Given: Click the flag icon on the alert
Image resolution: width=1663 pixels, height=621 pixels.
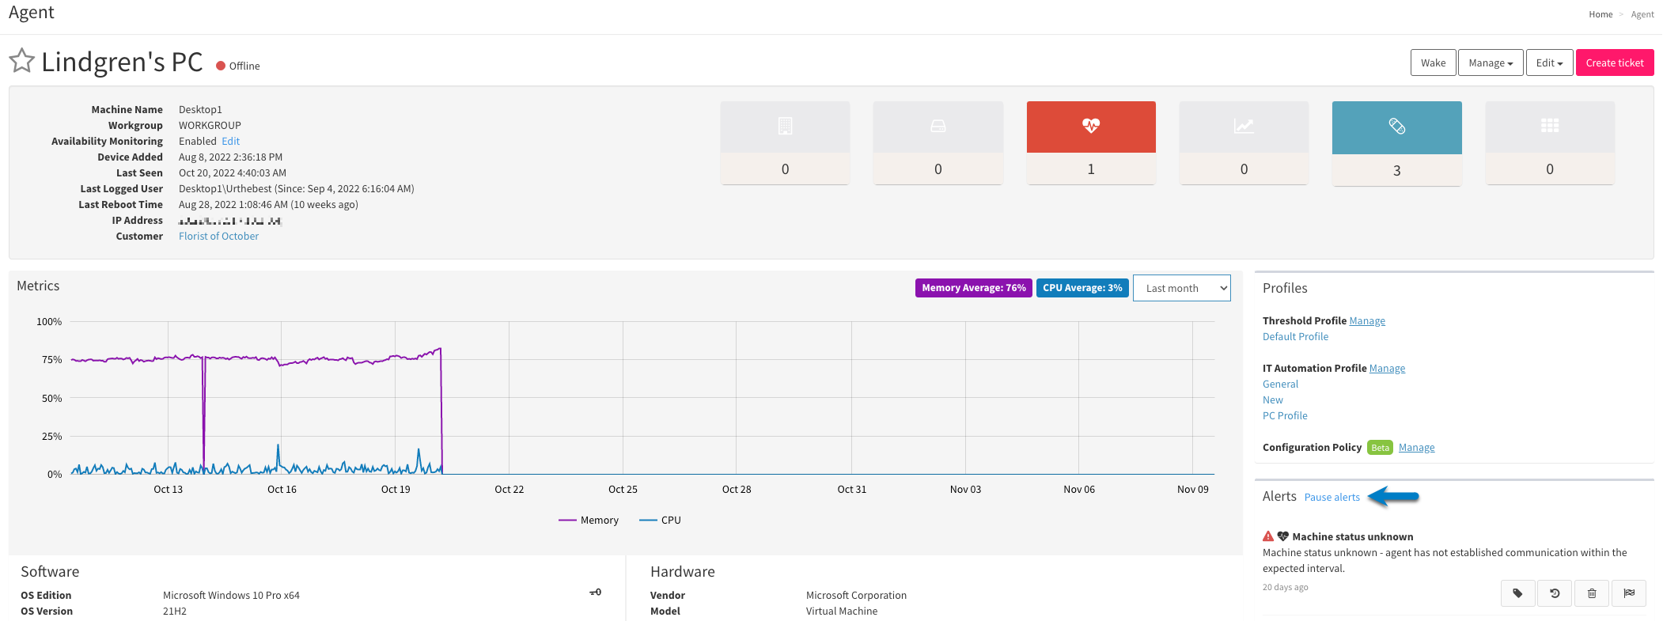Looking at the screenshot, I should [x=1629, y=593].
